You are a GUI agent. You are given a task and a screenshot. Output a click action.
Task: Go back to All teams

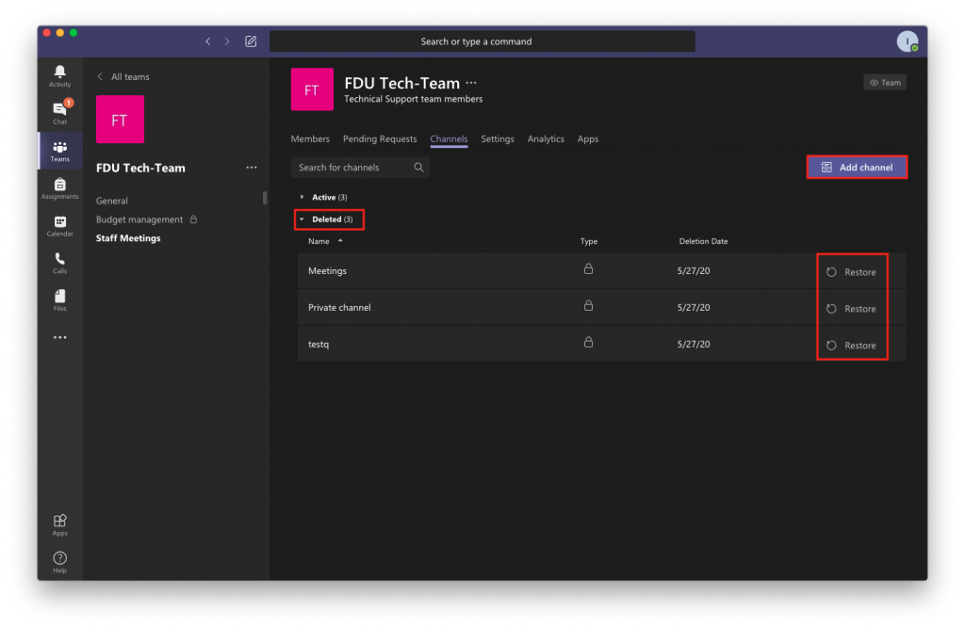click(x=123, y=77)
